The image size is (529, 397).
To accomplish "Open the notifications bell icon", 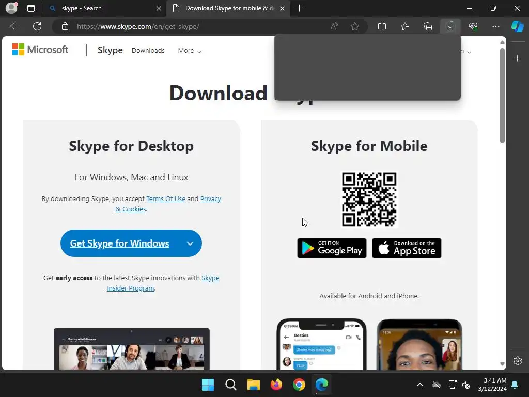I will tap(515, 385).
